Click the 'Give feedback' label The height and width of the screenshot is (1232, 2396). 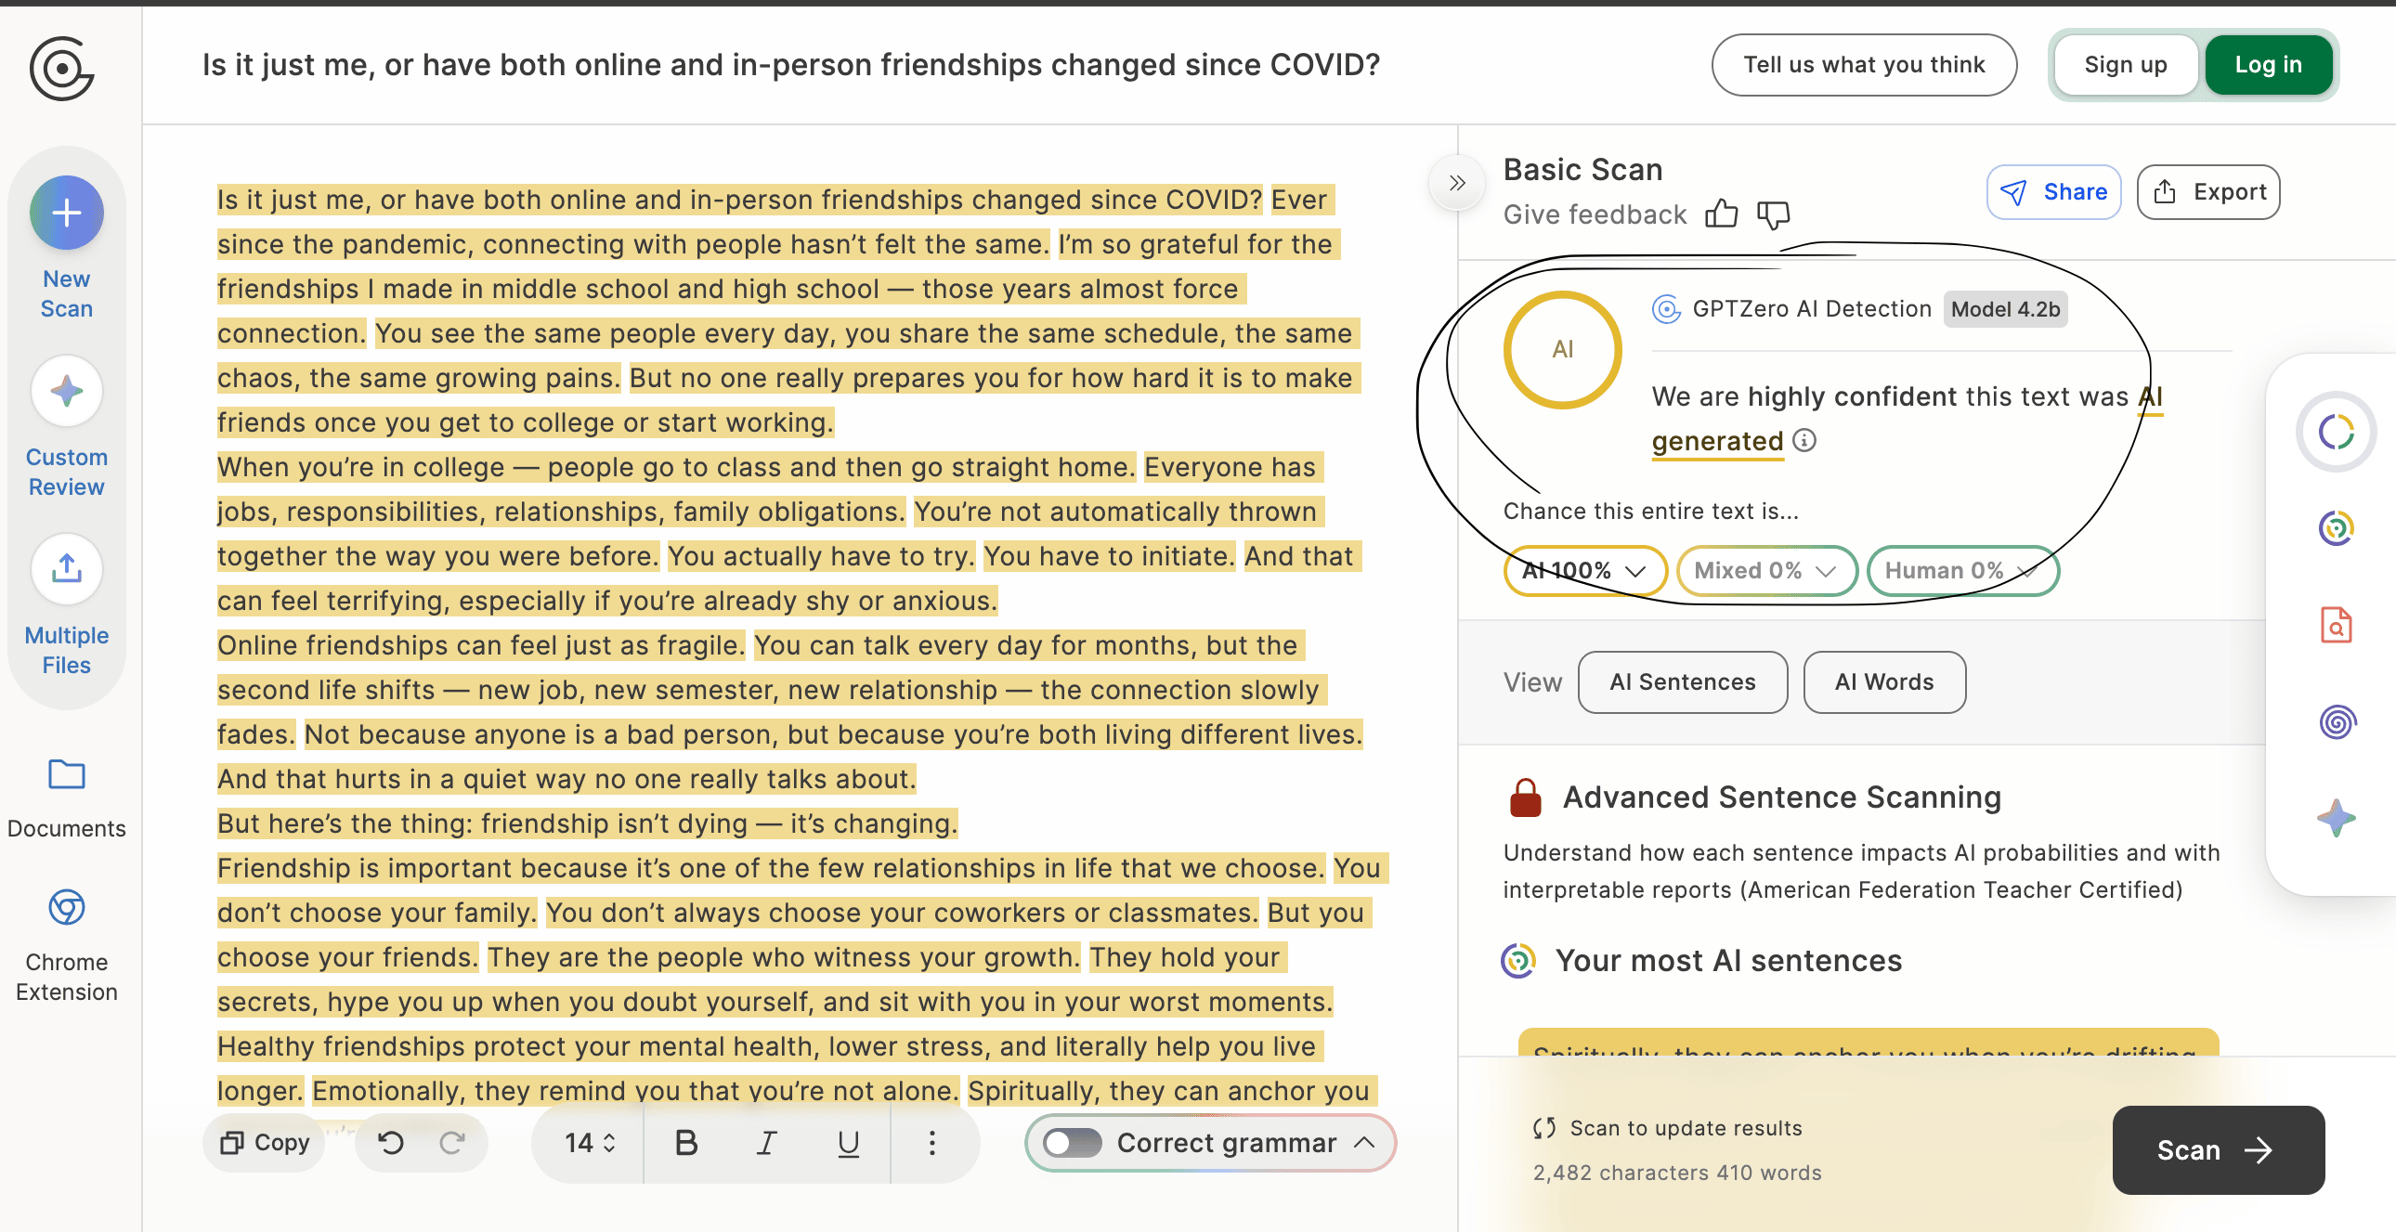pyautogui.click(x=1595, y=214)
